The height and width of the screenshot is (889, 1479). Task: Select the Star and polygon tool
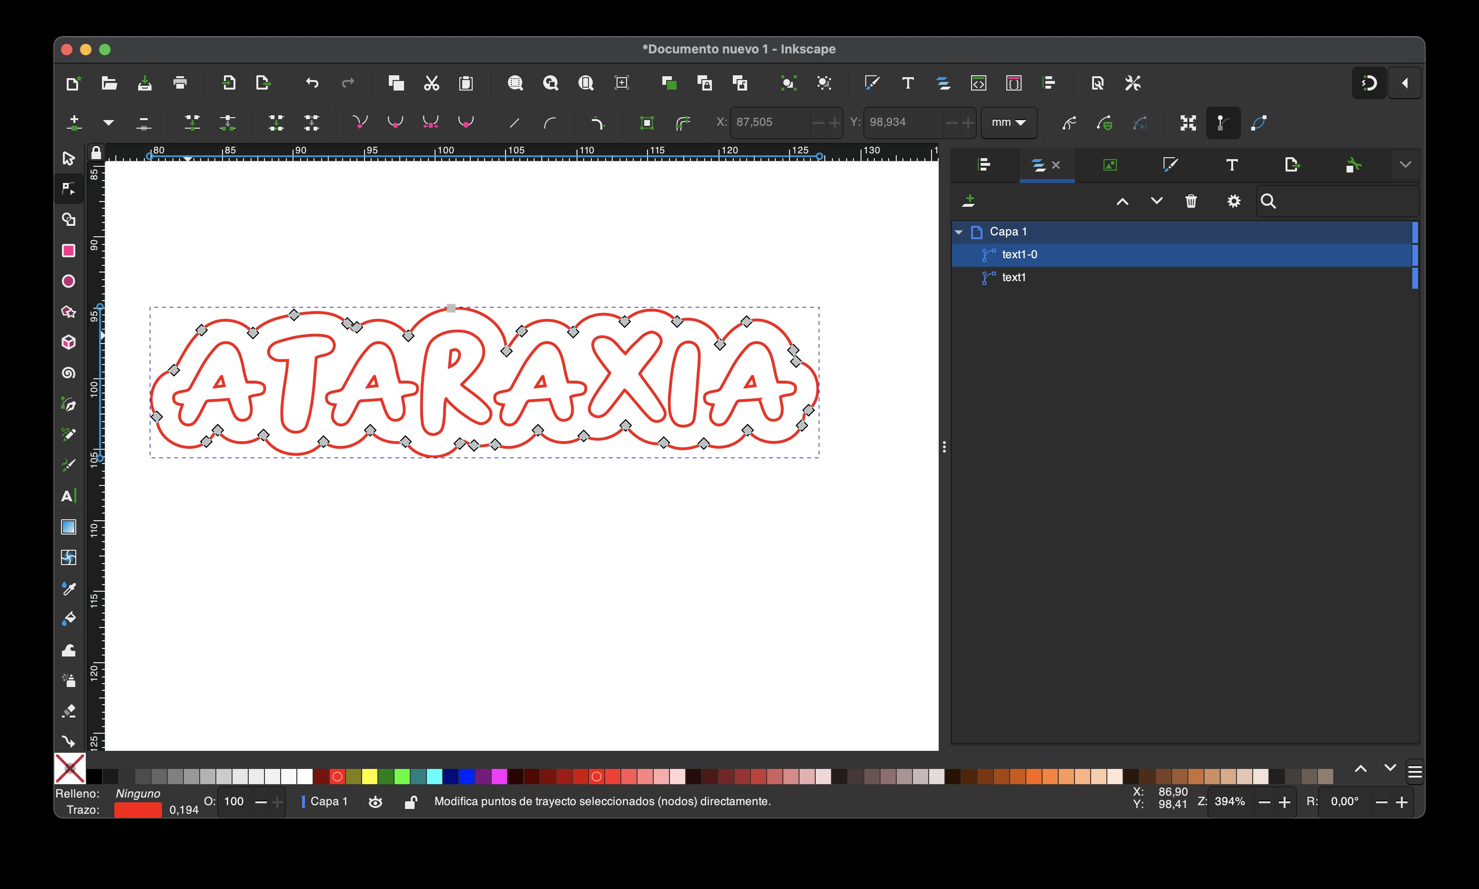tap(68, 312)
